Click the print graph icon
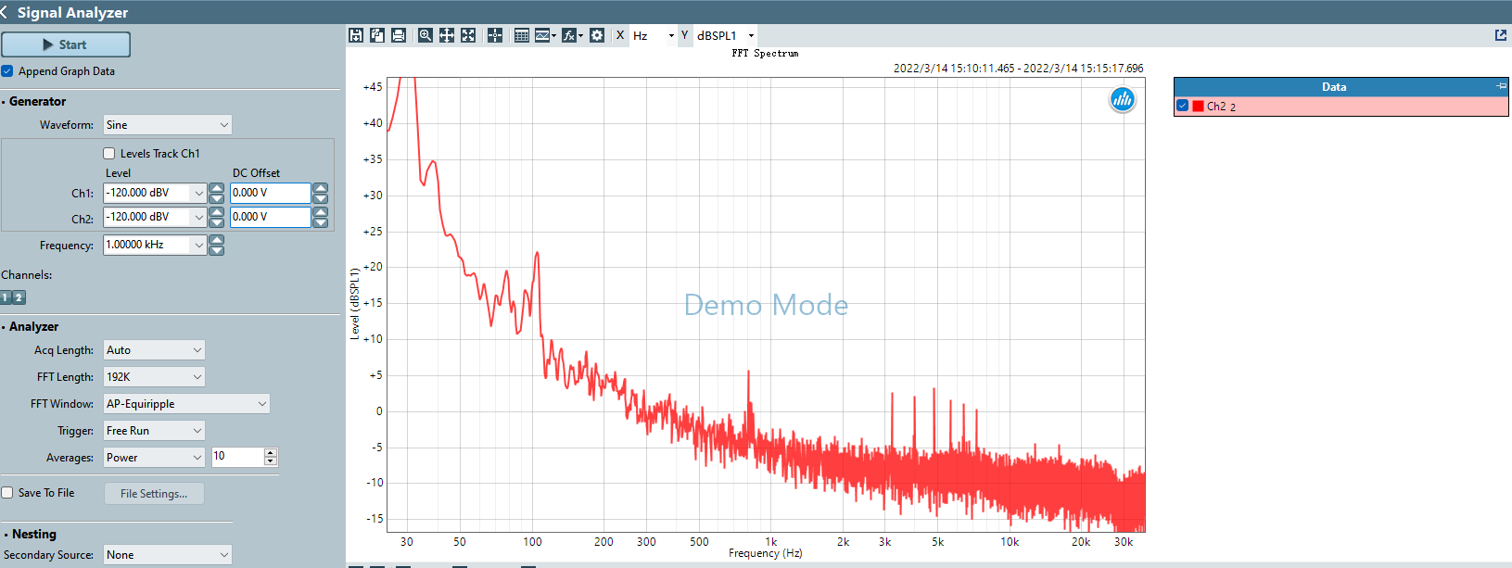This screenshot has width=1512, height=568. coord(399,35)
